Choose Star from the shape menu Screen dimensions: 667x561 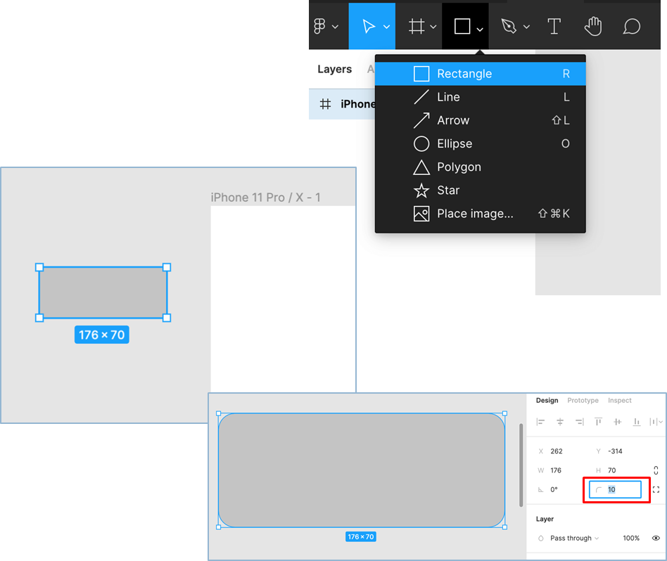[481, 191]
